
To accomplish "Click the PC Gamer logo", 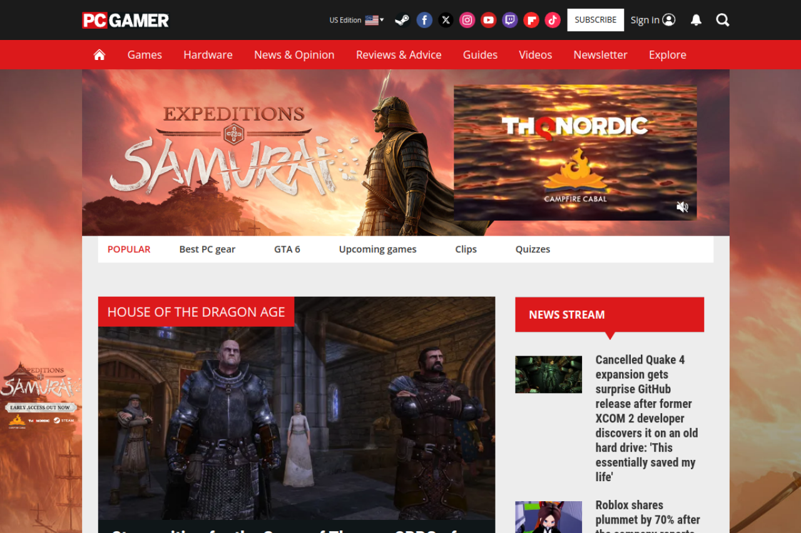I will [x=126, y=20].
